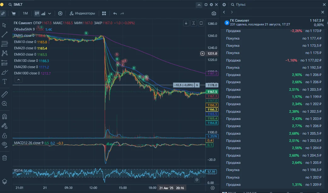
Task: Select the zoom magnifier tool
Action: pyautogui.click(x=4, y=104)
